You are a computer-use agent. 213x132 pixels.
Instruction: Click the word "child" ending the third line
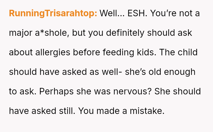tap(189, 52)
